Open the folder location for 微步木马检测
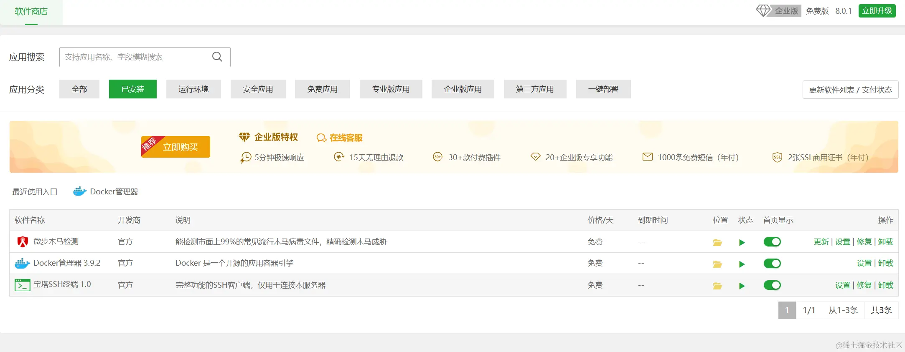905x352 pixels. tap(717, 242)
